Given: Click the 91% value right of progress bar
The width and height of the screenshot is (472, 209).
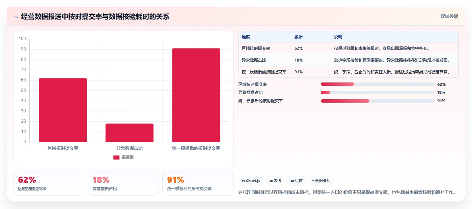Looking at the screenshot, I should pos(441,101).
